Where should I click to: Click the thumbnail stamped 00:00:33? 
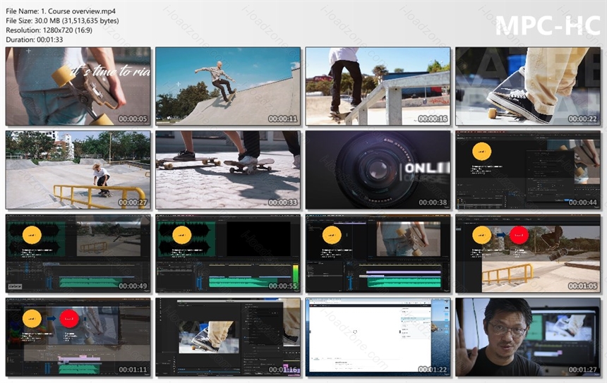[228, 170]
